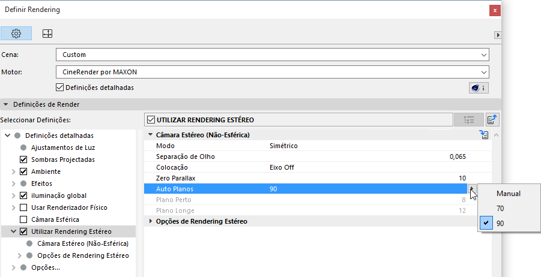541x277 pixels.
Task: Expand Opções de Rendering Estéreo section
Action: click(x=151, y=221)
